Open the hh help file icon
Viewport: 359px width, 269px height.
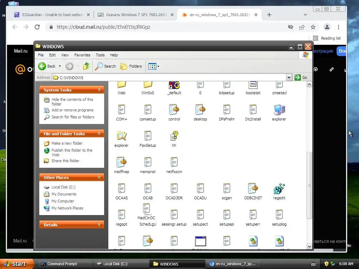click(174, 136)
